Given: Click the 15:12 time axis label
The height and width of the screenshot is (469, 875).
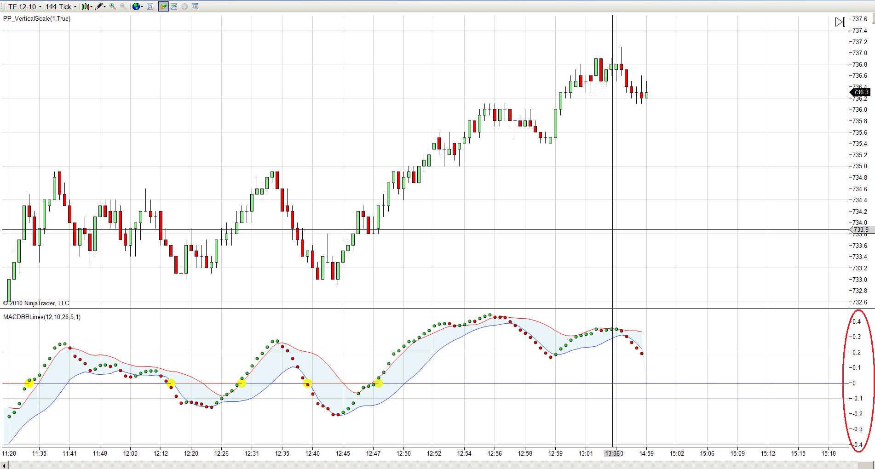Looking at the screenshot, I should coord(768,453).
